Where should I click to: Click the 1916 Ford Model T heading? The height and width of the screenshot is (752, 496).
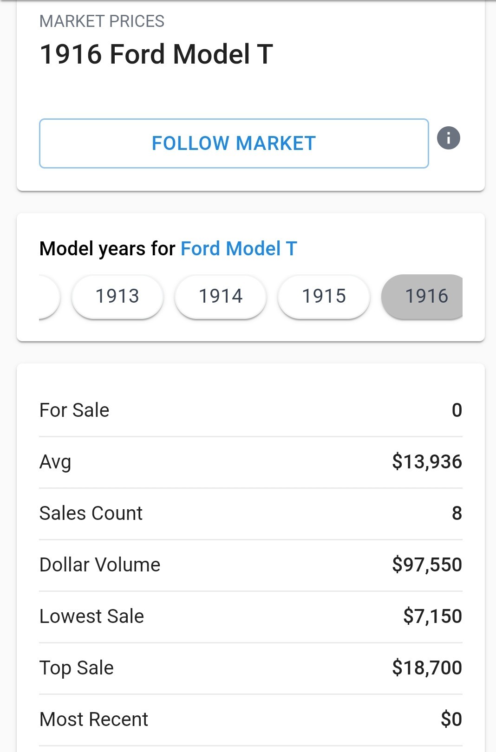click(x=157, y=54)
